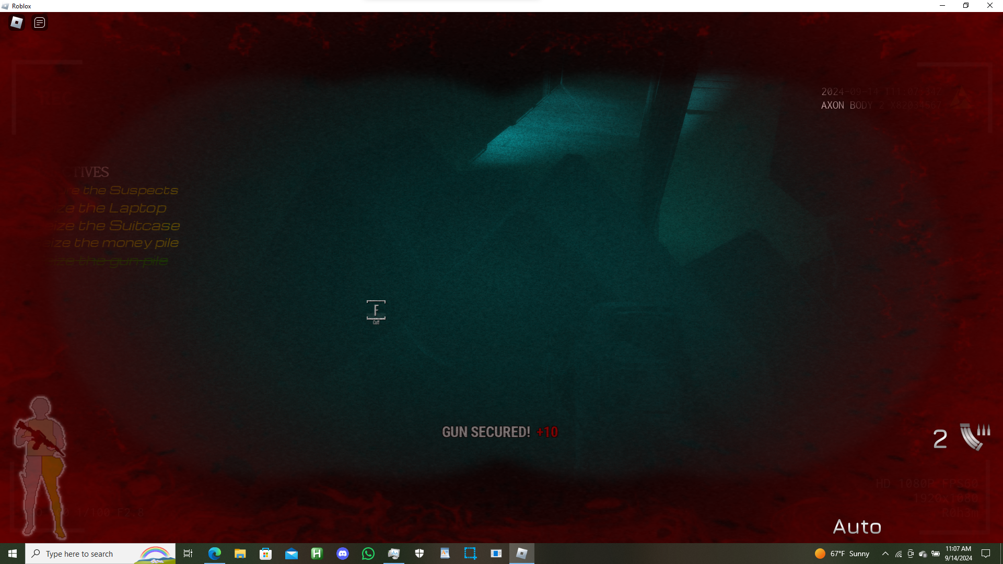Open the Roblox menu icon
Image resolution: width=1003 pixels, height=564 pixels.
click(17, 22)
